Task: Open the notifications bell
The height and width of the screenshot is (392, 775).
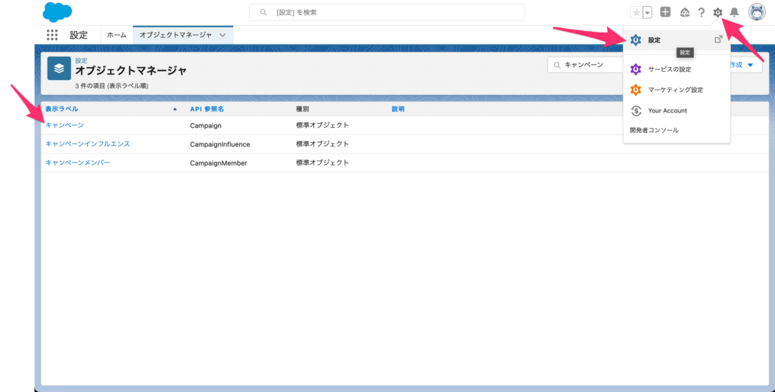Action: (x=734, y=12)
